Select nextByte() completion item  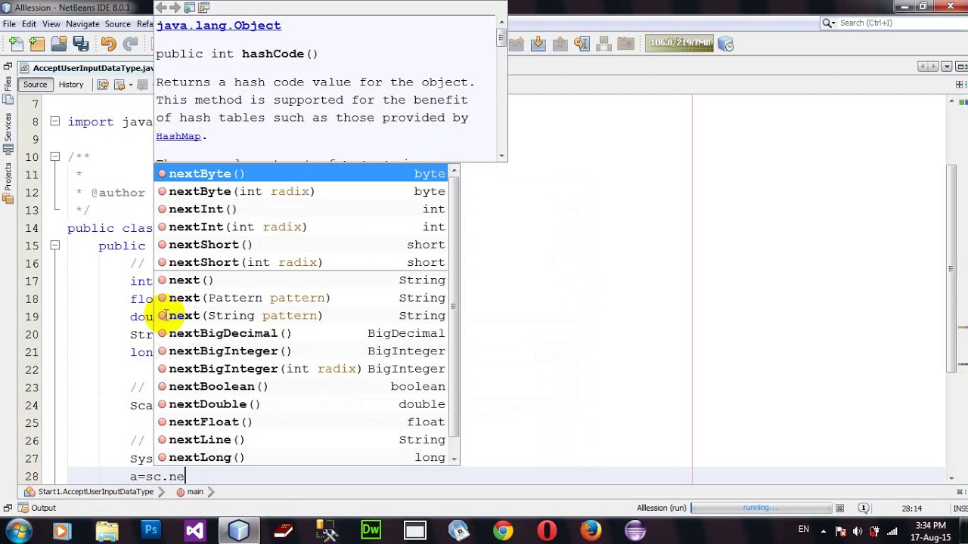302,174
